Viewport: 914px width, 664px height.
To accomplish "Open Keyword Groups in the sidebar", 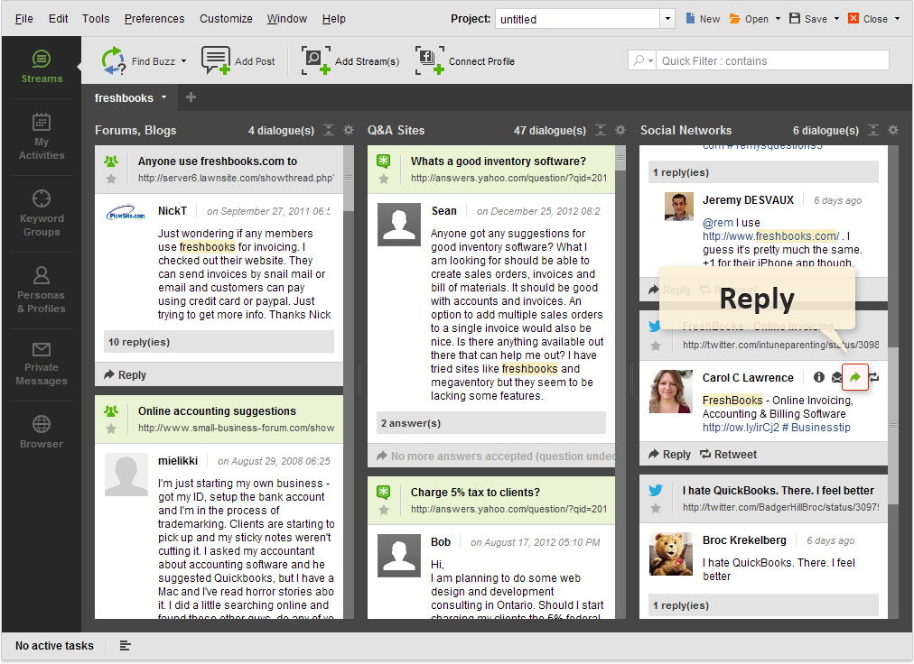I will [x=42, y=213].
